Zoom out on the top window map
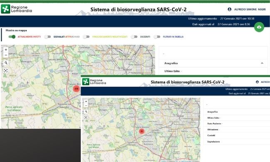Screen dimensions: 270x162 [x=6, y=55]
